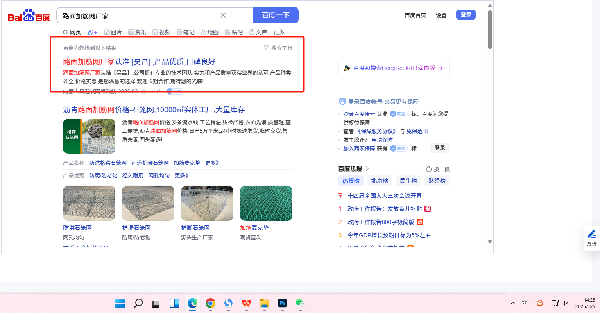Image resolution: width=600 pixels, height=313 pixels.
Task: Open the 护堤石笼网 product image
Action: [148, 203]
